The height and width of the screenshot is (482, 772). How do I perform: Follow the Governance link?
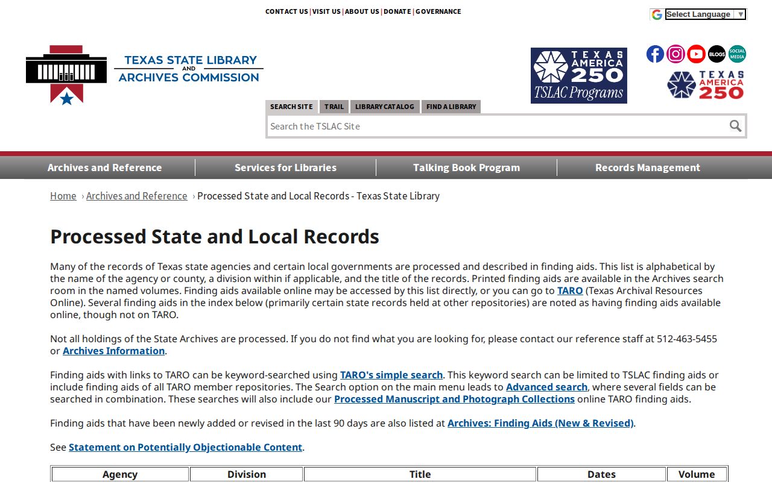(438, 11)
